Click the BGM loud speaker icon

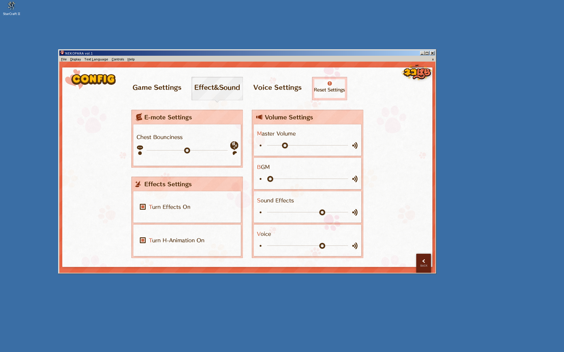click(x=355, y=179)
